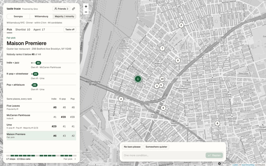
Task: Switch to Majority / minority scenario
Action: click(64, 16)
